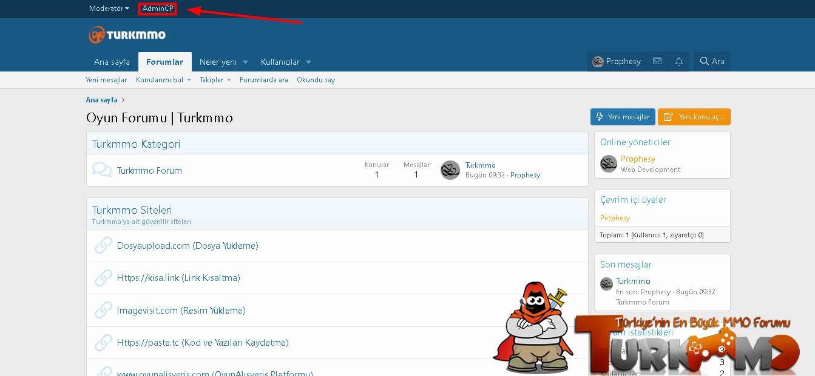815x376 pixels.
Task: Click Prophesy avatar under Online yöneticiler
Action: (608, 163)
